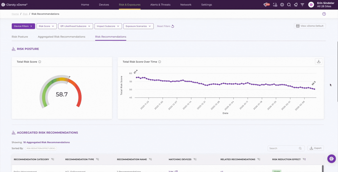This screenshot has height=172, width=338.
Task: Click the Reset Filters link
Action: (x=165, y=26)
